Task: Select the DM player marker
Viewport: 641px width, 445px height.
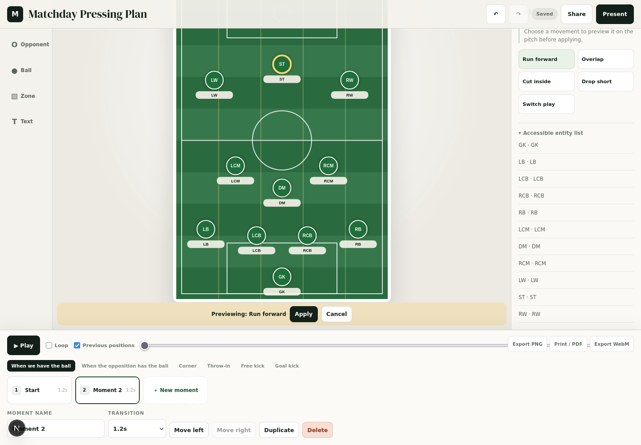Action: [x=282, y=188]
